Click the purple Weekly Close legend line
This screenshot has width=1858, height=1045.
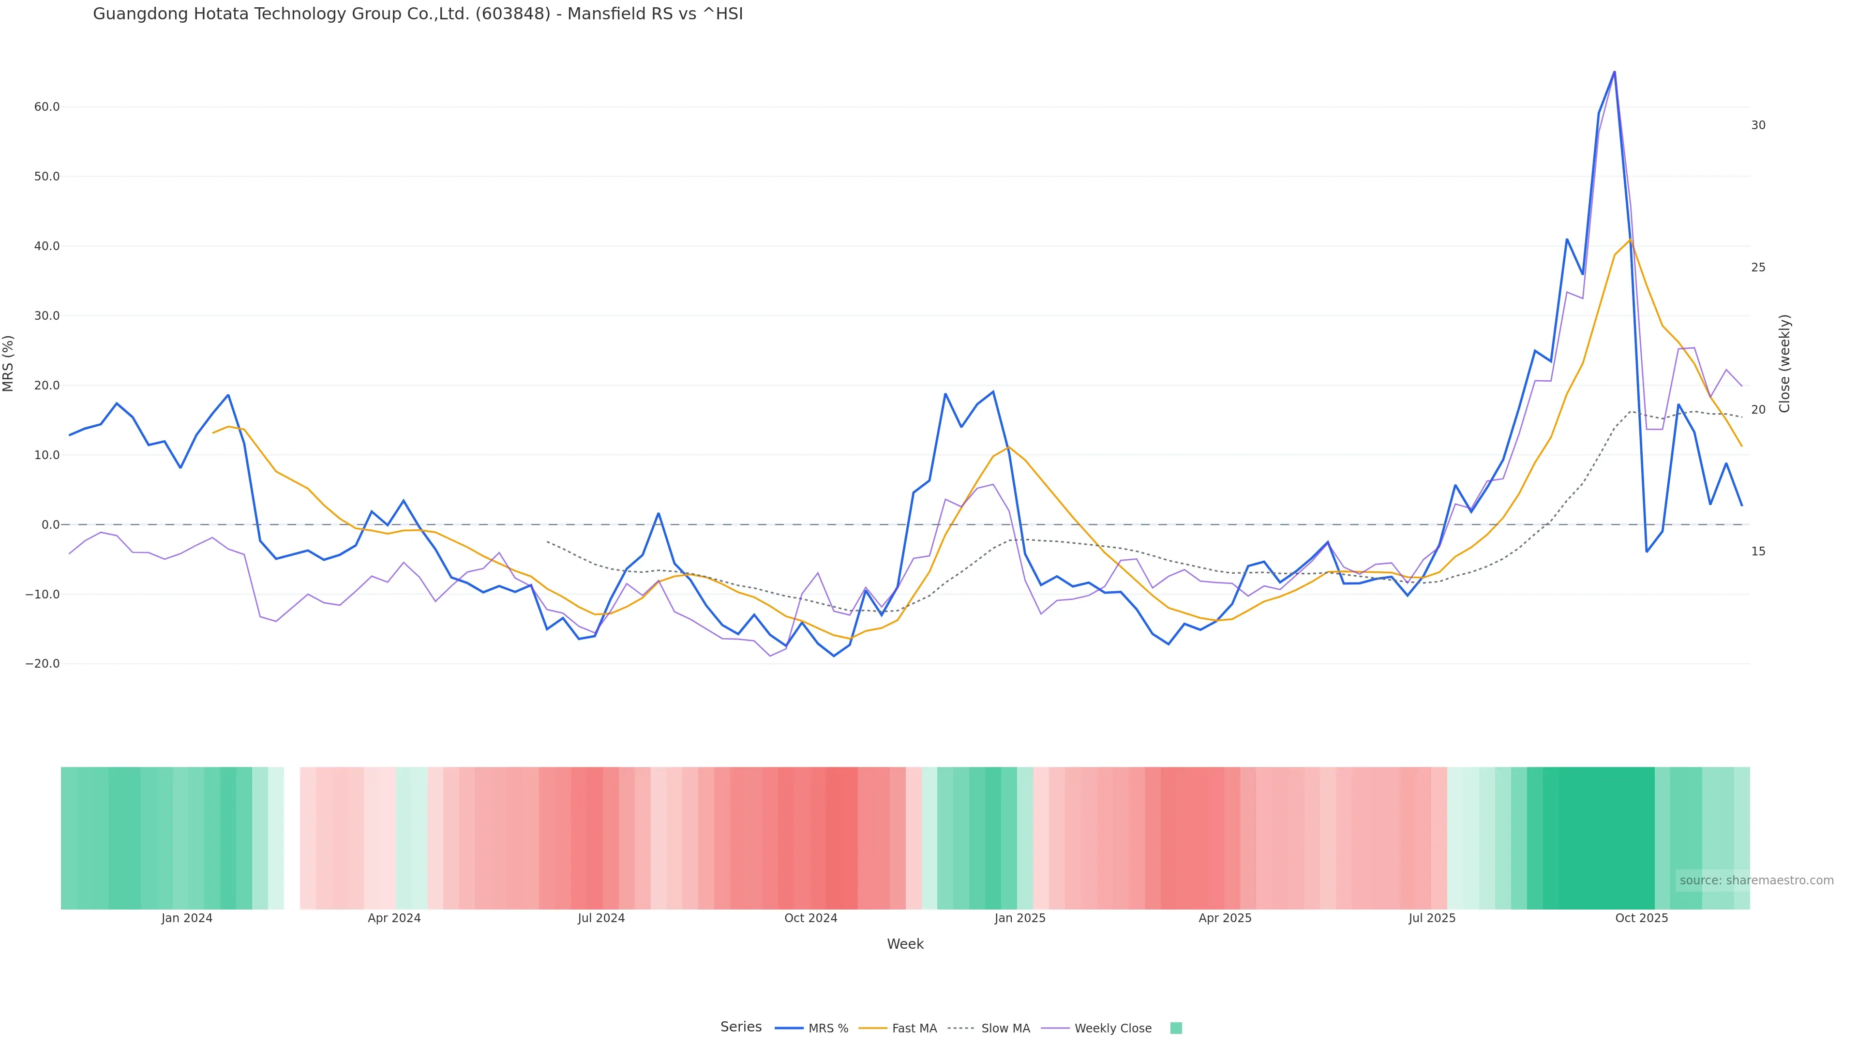(1055, 1029)
